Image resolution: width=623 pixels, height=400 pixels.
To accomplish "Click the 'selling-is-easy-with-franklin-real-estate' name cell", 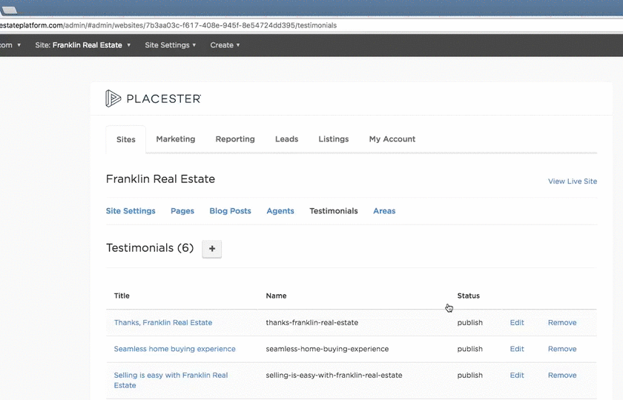I will pyautogui.click(x=334, y=375).
